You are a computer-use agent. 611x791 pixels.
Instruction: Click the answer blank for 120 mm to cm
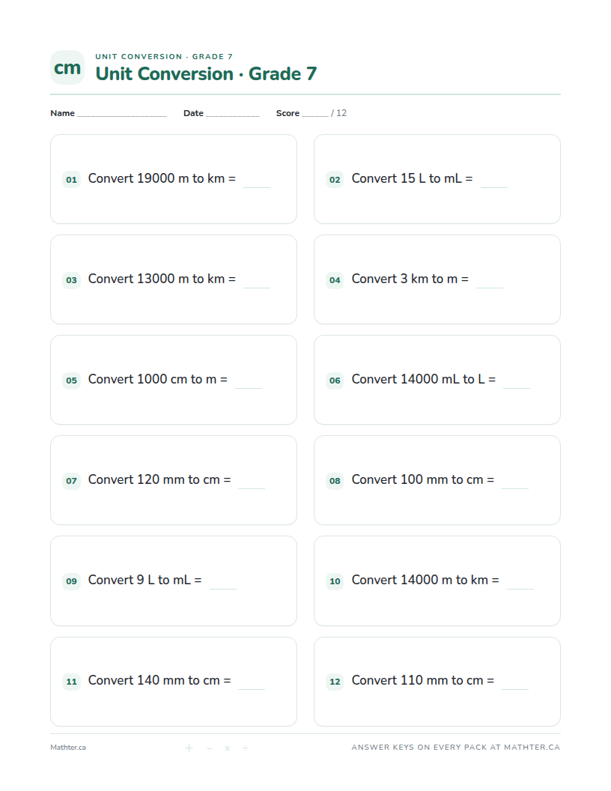coord(252,488)
